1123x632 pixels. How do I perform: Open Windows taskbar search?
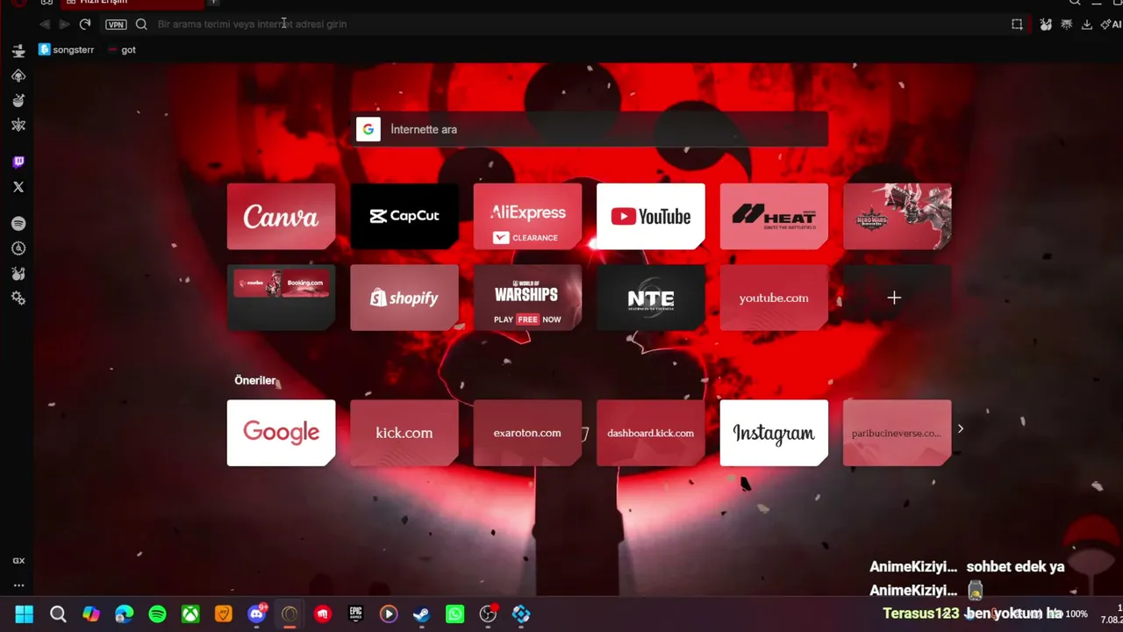[x=58, y=614]
